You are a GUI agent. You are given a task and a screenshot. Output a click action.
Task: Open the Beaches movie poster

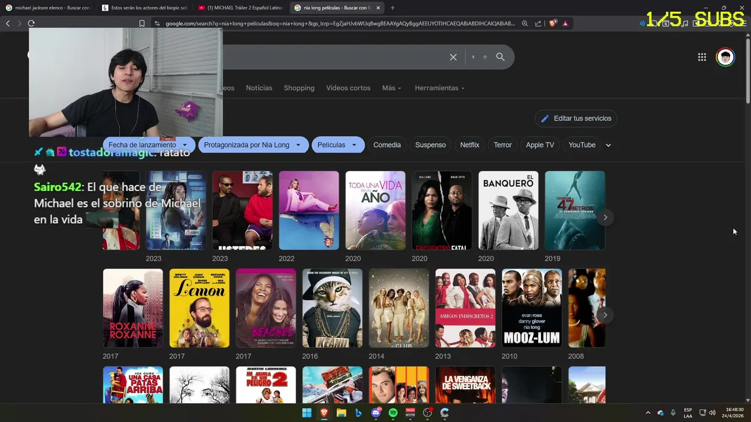click(266, 308)
